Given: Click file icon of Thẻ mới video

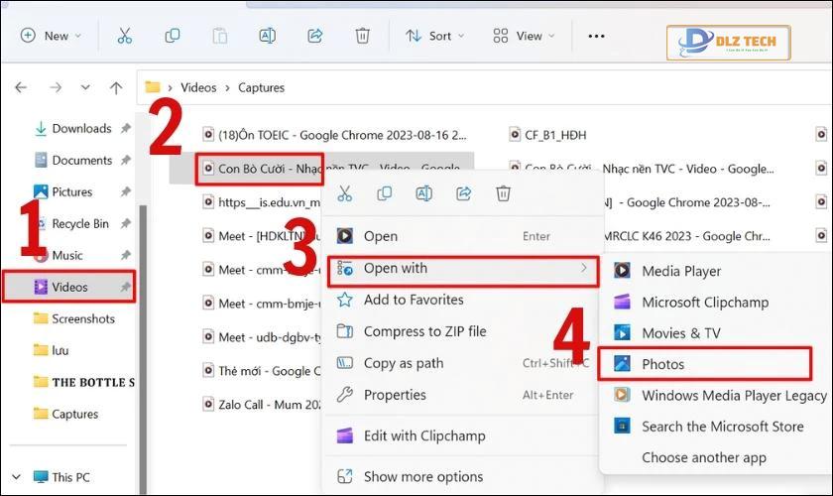Looking at the screenshot, I should pos(208,371).
